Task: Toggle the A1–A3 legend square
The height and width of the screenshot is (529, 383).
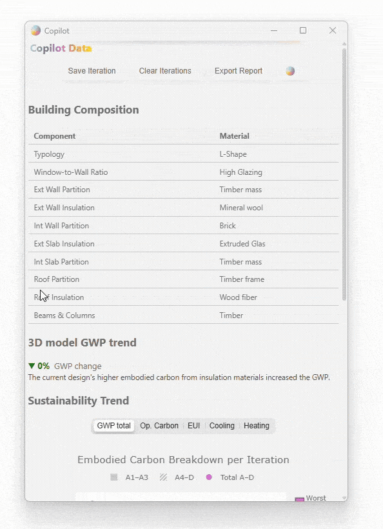Action: coord(114,477)
